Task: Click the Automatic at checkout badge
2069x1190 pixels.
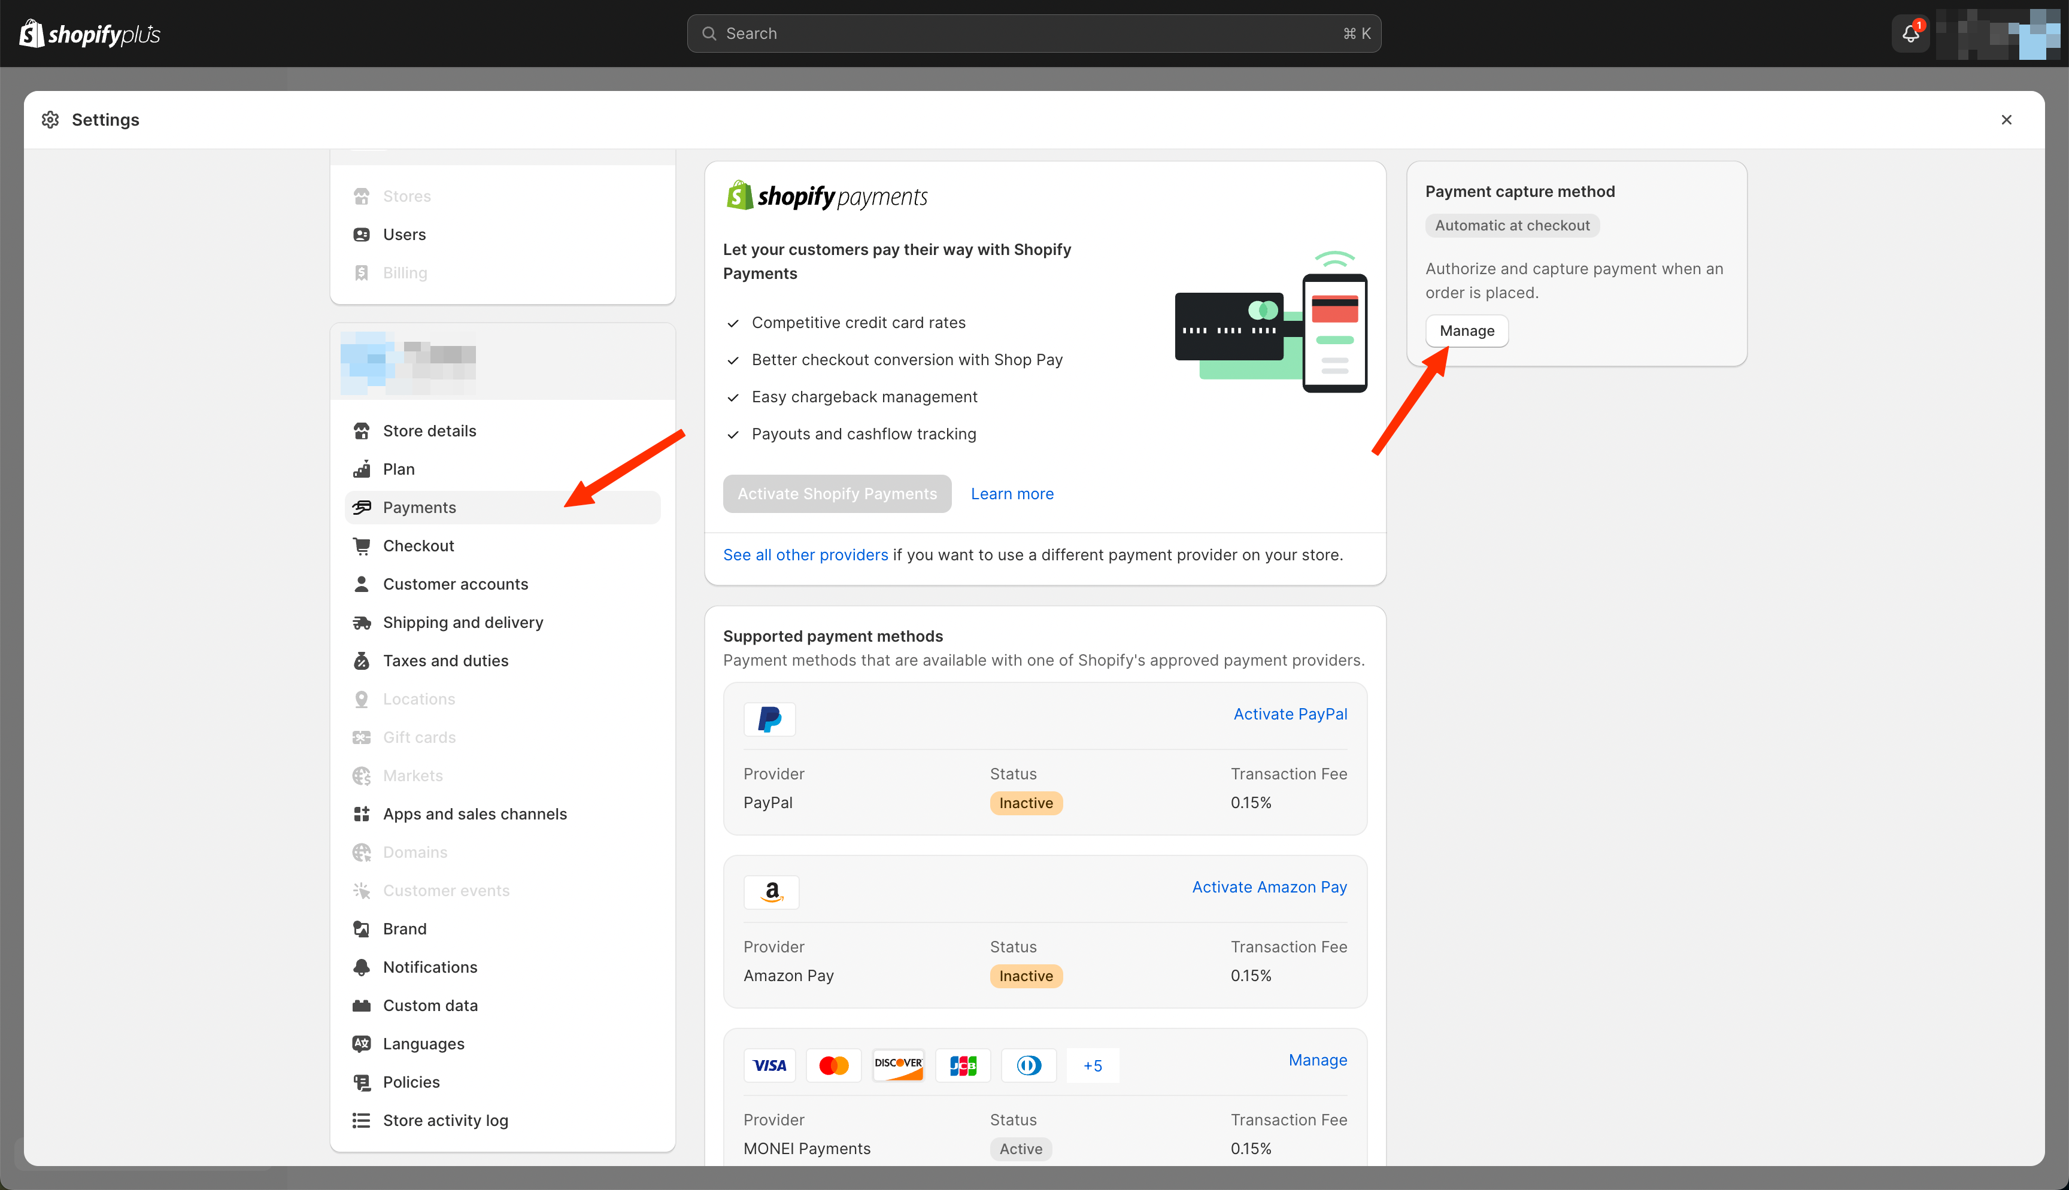Action: tap(1512, 226)
